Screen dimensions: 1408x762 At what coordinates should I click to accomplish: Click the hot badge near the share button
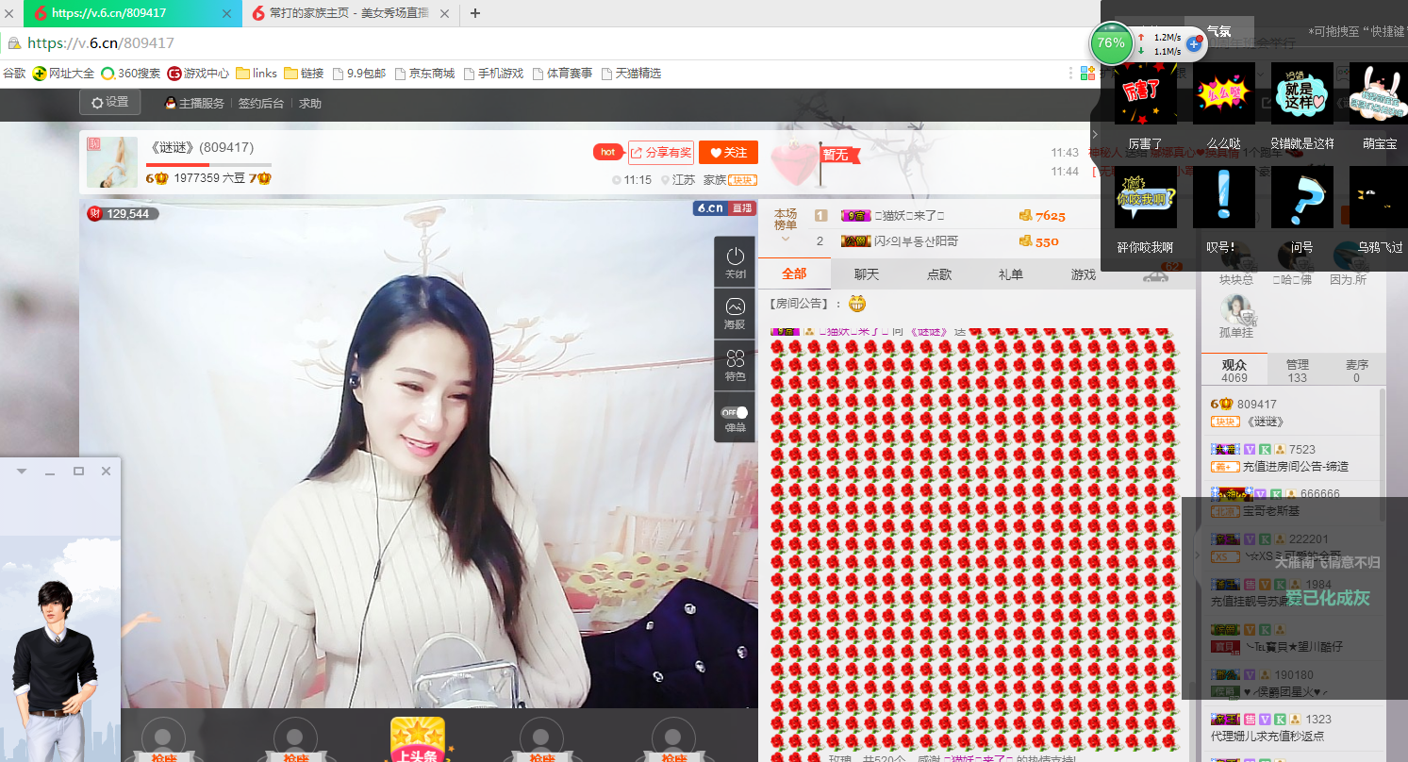coord(607,152)
